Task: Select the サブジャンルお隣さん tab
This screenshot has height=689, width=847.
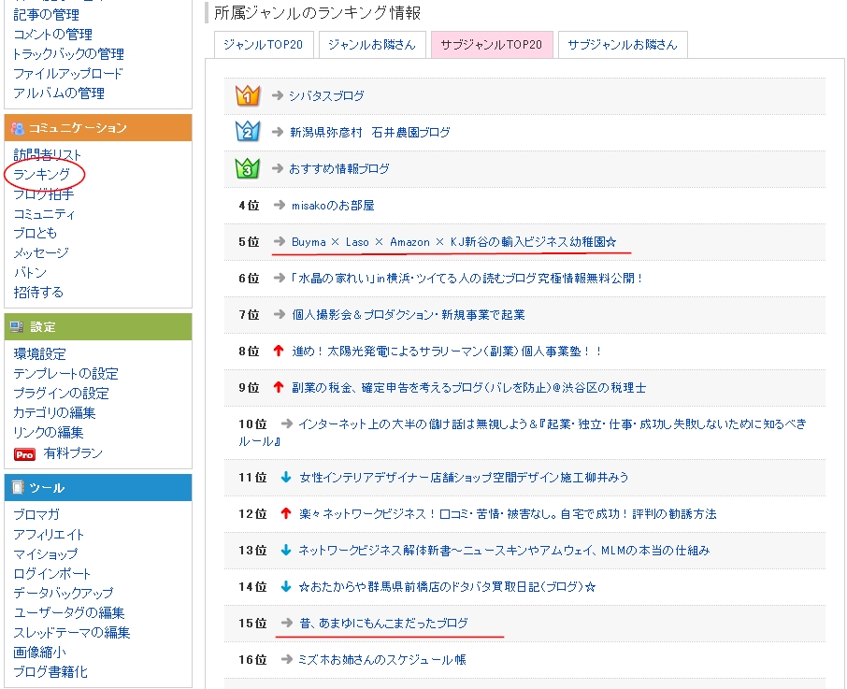Action: click(x=623, y=45)
